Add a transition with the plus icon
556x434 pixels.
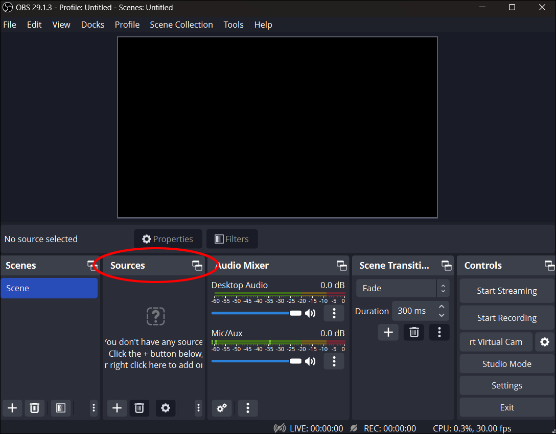[x=388, y=332]
